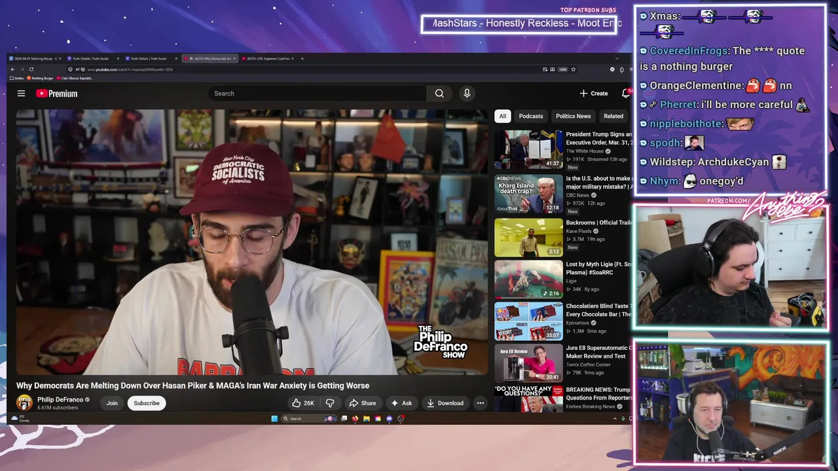Screen dimensions: 838x471
Task: Bookmark this page with star icon
Action: tap(574, 69)
